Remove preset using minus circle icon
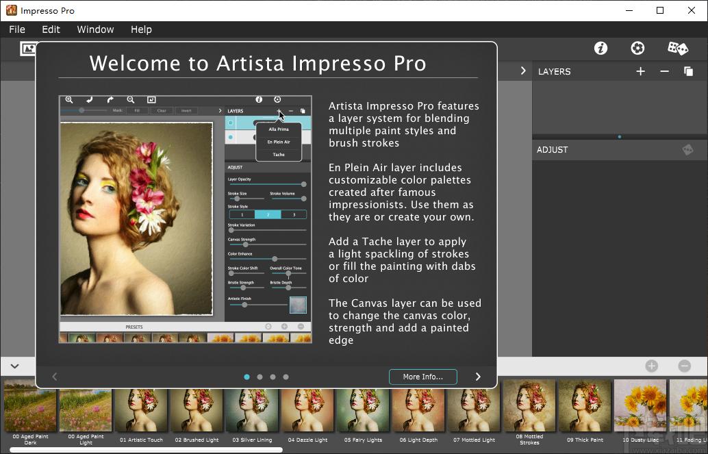 tap(685, 366)
